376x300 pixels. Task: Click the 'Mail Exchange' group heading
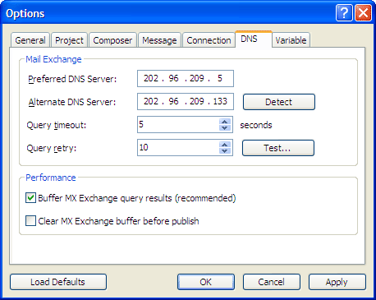click(53, 59)
